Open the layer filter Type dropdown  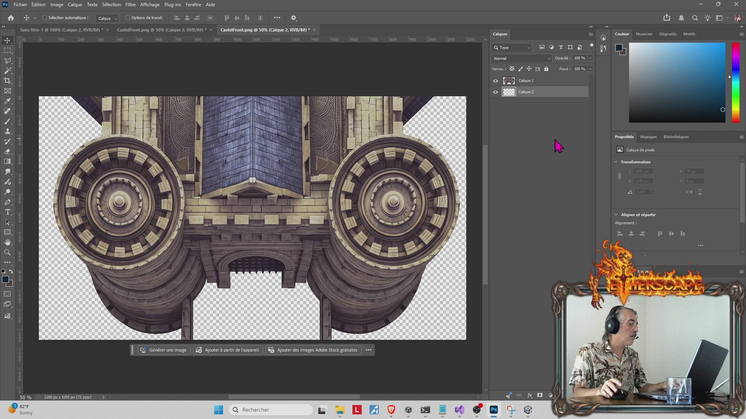[x=512, y=47]
